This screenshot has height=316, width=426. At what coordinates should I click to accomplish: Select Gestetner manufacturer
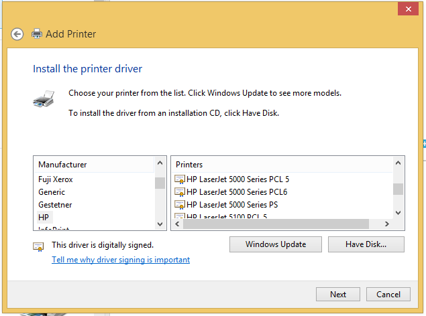pos(55,205)
